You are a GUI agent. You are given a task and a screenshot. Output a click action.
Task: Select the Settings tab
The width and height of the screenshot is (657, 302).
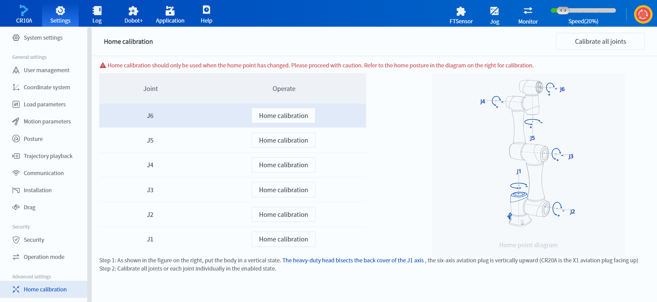(60, 14)
